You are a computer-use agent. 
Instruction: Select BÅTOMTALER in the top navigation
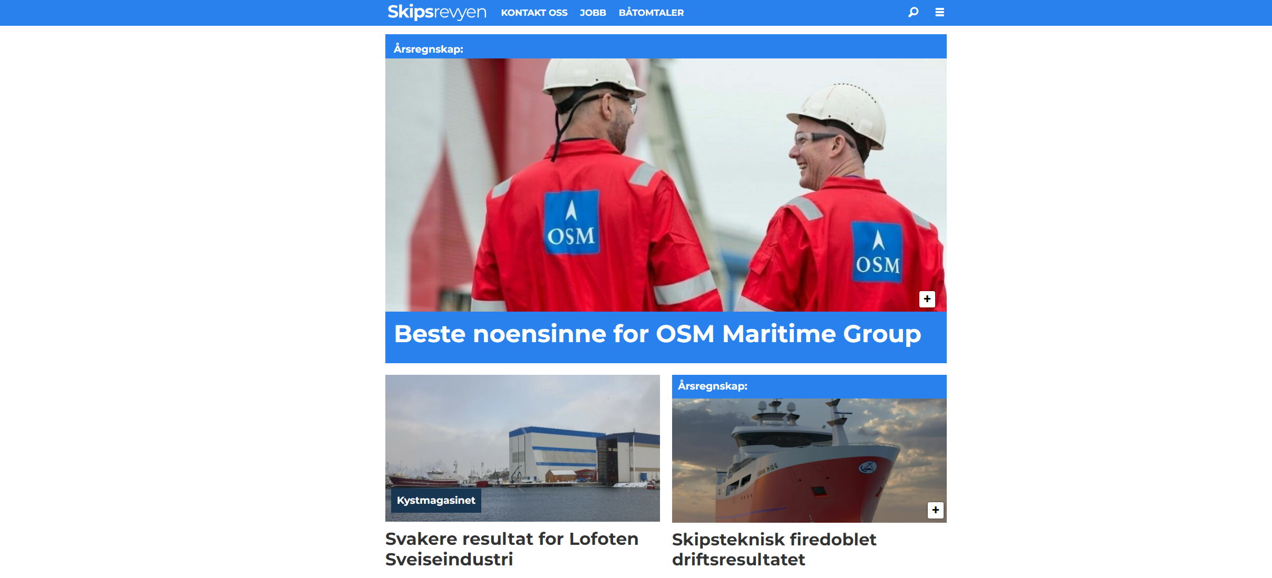[651, 13]
